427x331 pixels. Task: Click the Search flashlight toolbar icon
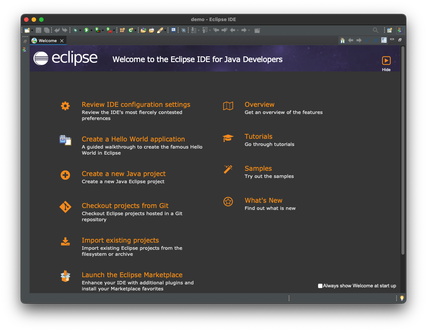click(x=160, y=30)
